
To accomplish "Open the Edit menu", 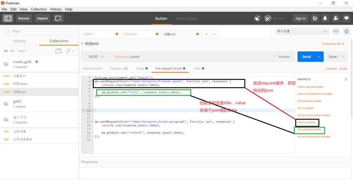I will (13, 9).
